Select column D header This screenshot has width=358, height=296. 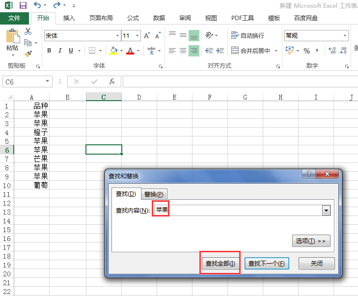point(139,97)
